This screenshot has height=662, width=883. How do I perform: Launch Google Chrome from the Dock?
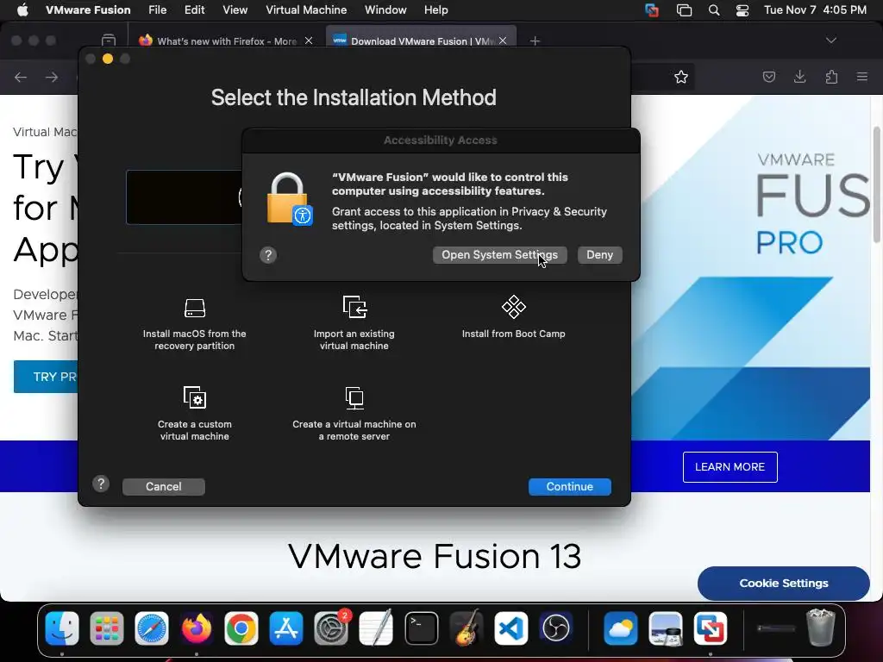(x=241, y=628)
